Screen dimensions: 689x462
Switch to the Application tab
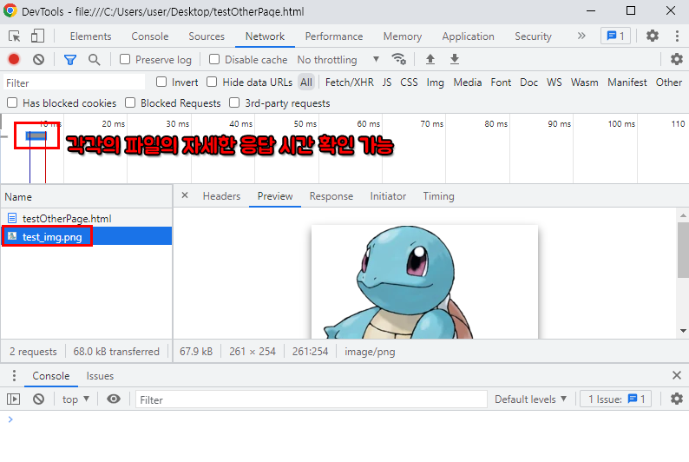click(x=468, y=36)
